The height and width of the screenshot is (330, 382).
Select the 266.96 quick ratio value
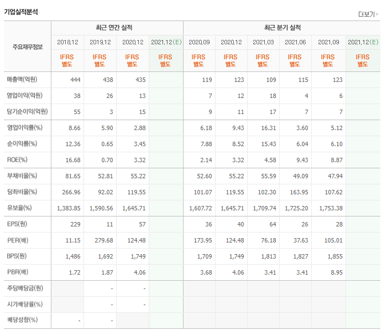(71, 192)
